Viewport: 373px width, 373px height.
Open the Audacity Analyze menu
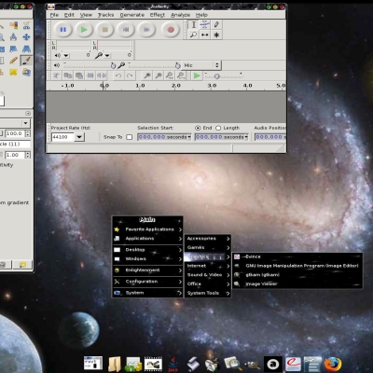(x=181, y=15)
